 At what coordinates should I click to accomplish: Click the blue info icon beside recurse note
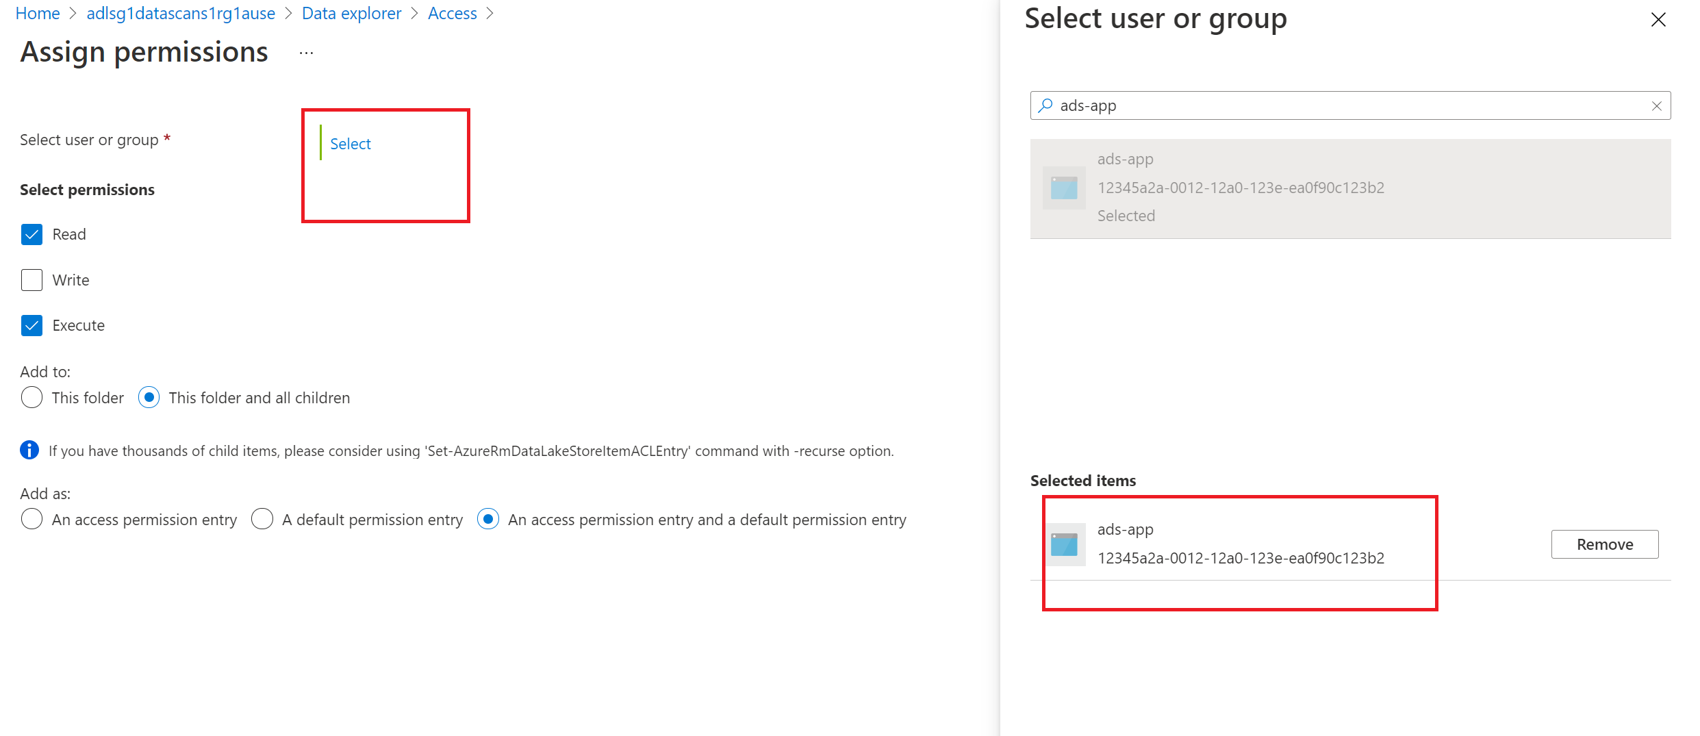pyautogui.click(x=29, y=450)
